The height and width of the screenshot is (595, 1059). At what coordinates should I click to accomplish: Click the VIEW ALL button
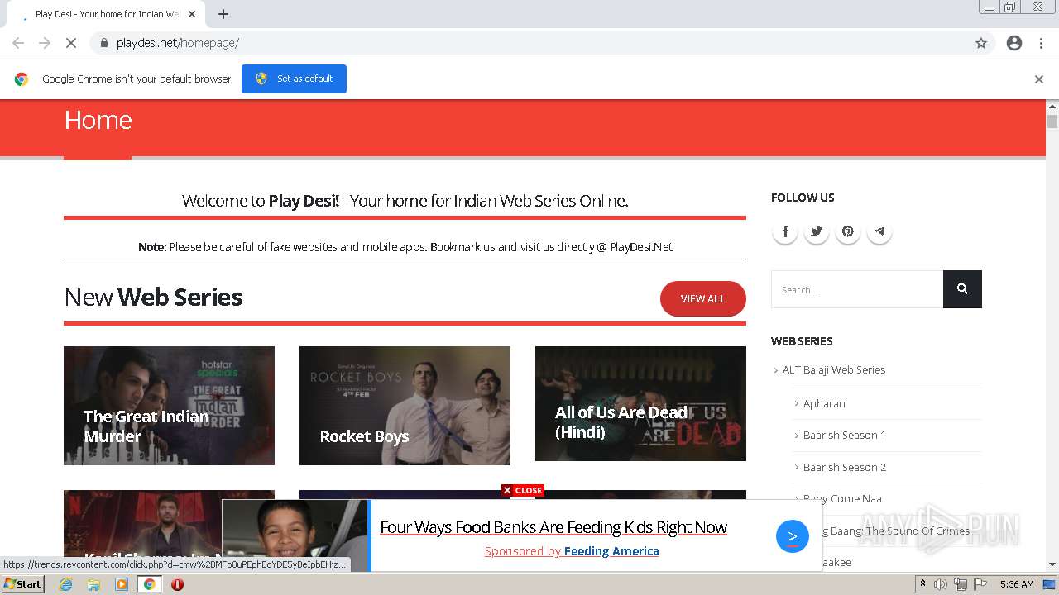point(702,298)
